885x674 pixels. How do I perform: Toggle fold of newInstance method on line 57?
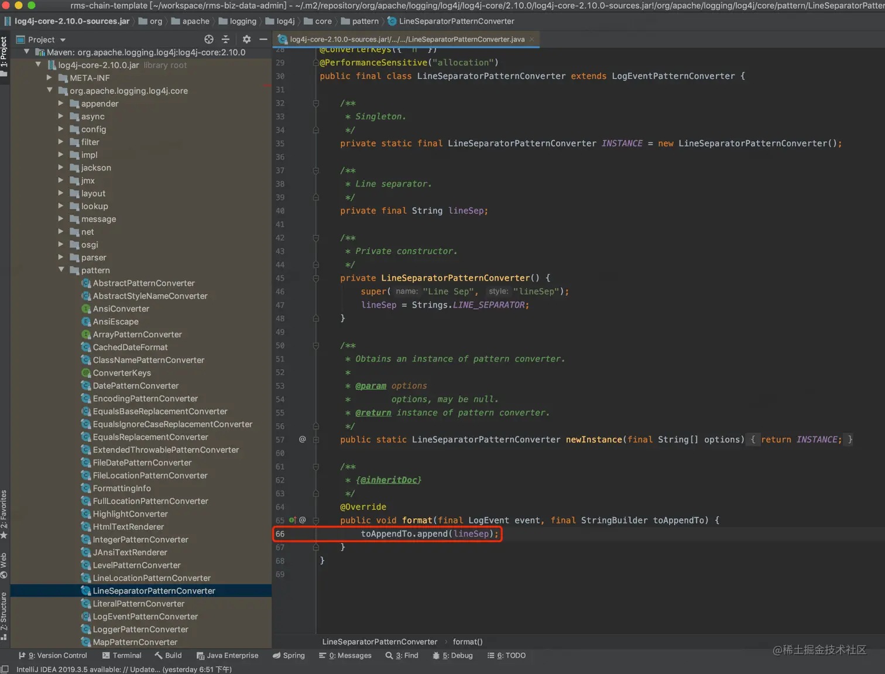pos(315,440)
